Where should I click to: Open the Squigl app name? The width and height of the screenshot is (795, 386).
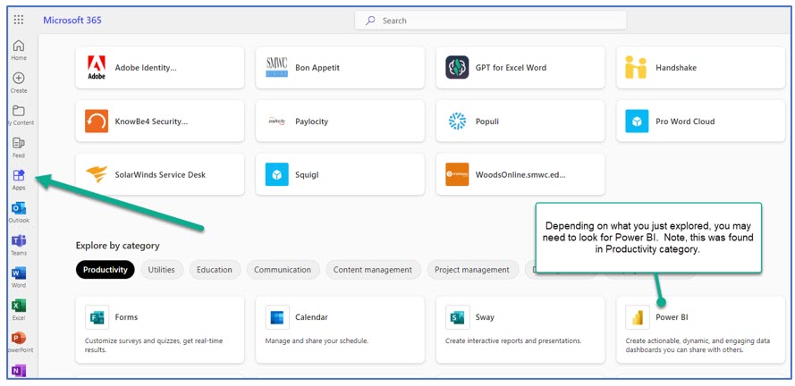[x=307, y=174]
